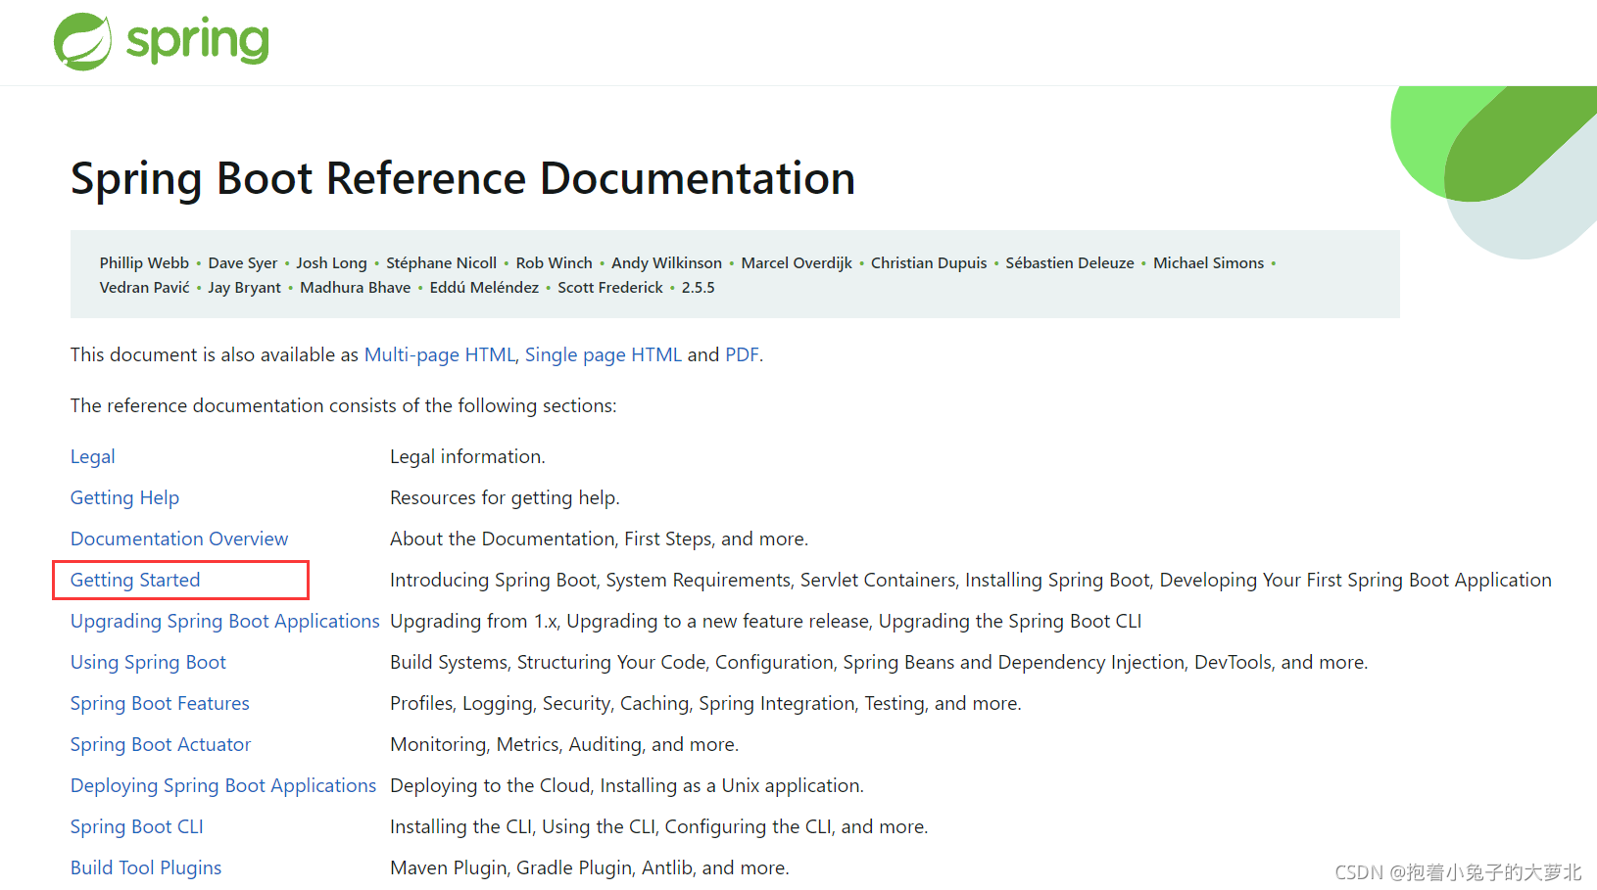Open the Legal section link
This screenshot has height=890, width=1597.
(x=93, y=457)
